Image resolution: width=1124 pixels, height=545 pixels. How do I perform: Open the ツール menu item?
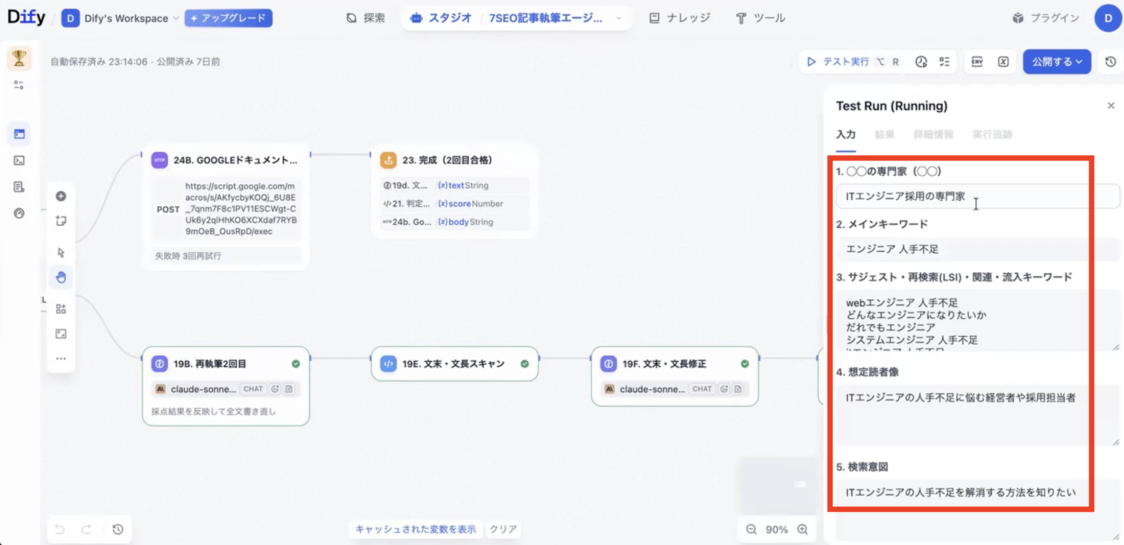[x=761, y=18]
